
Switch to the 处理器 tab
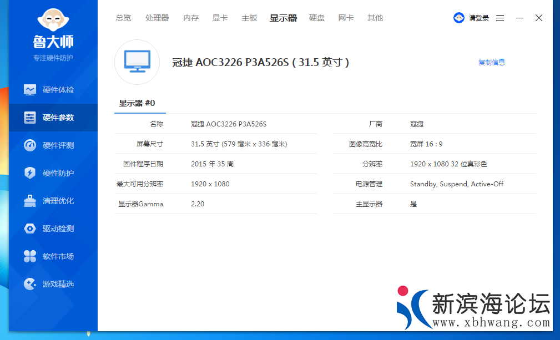click(x=157, y=18)
